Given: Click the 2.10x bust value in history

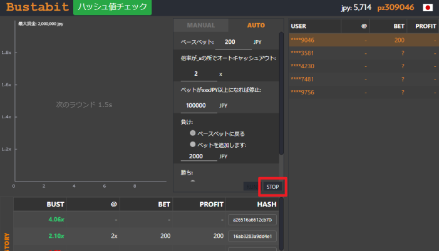Looking at the screenshot, I should [56, 236].
